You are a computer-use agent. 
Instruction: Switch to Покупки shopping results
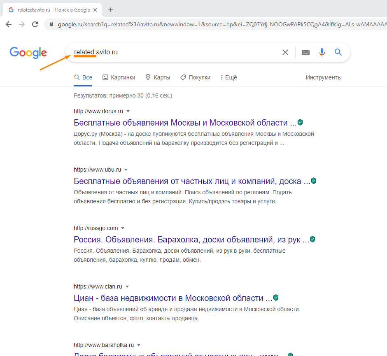tap(195, 77)
